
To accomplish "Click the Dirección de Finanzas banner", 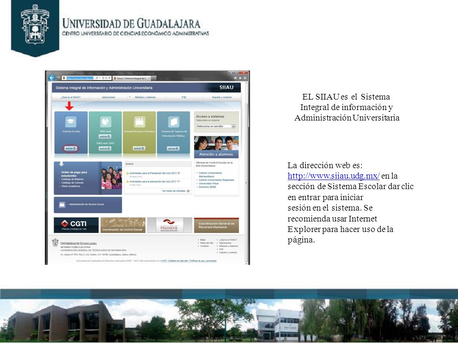I will coord(170,225).
